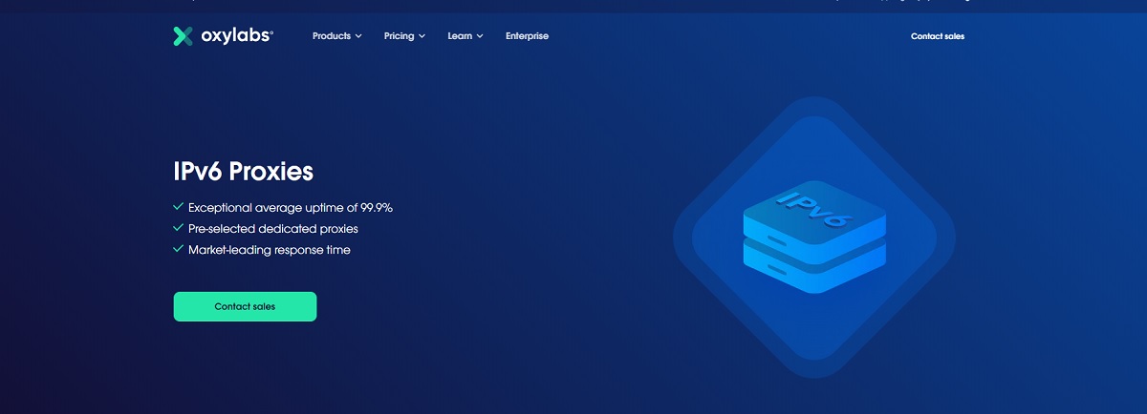This screenshot has height=414, width=1147.
Task: Expand the Products dropdown chevron
Action: pyautogui.click(x=358, y=36)
